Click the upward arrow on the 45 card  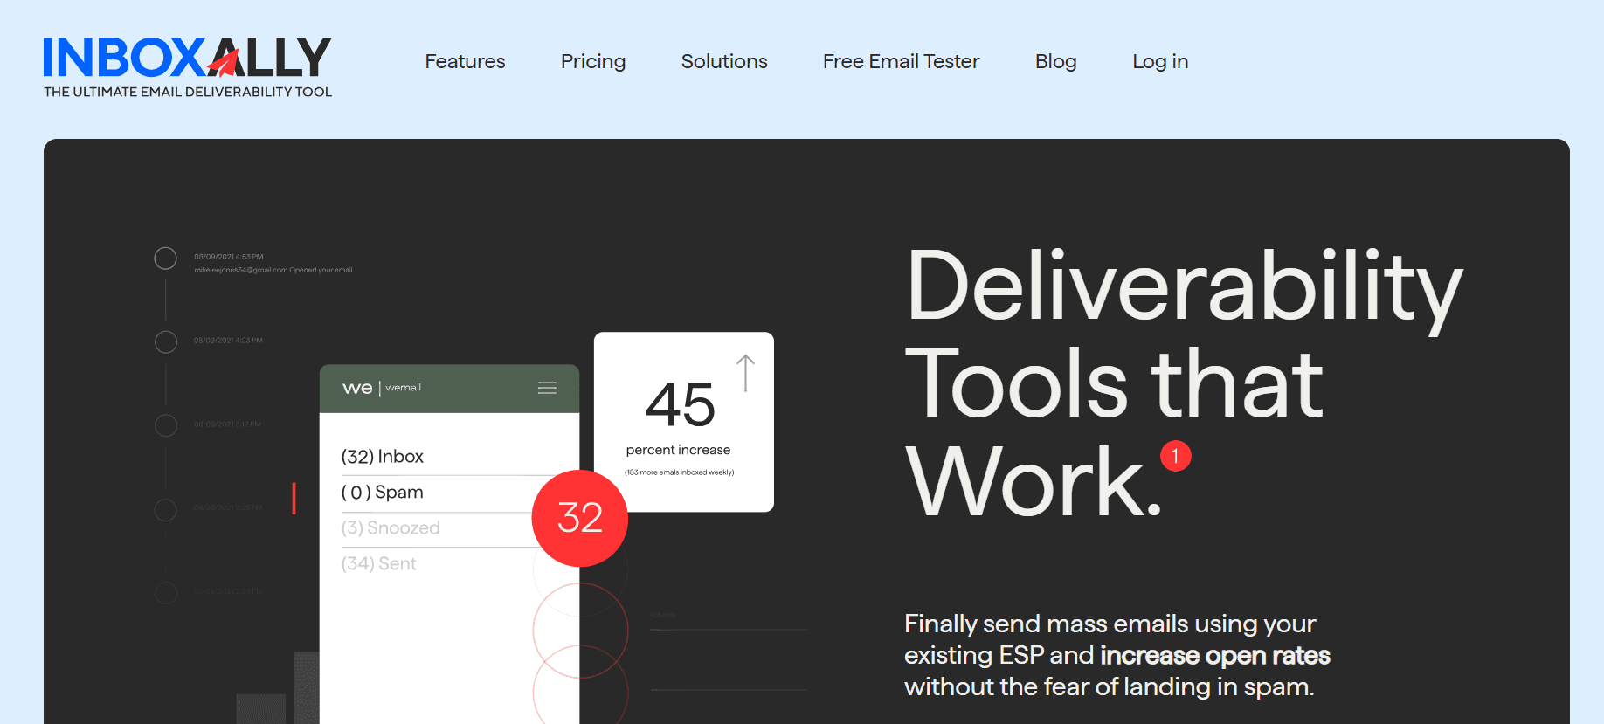(x=745, y=373)
